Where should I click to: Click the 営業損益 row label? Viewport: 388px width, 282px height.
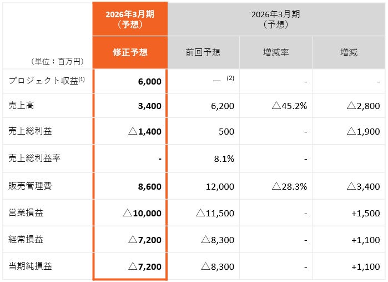(26, 213)
